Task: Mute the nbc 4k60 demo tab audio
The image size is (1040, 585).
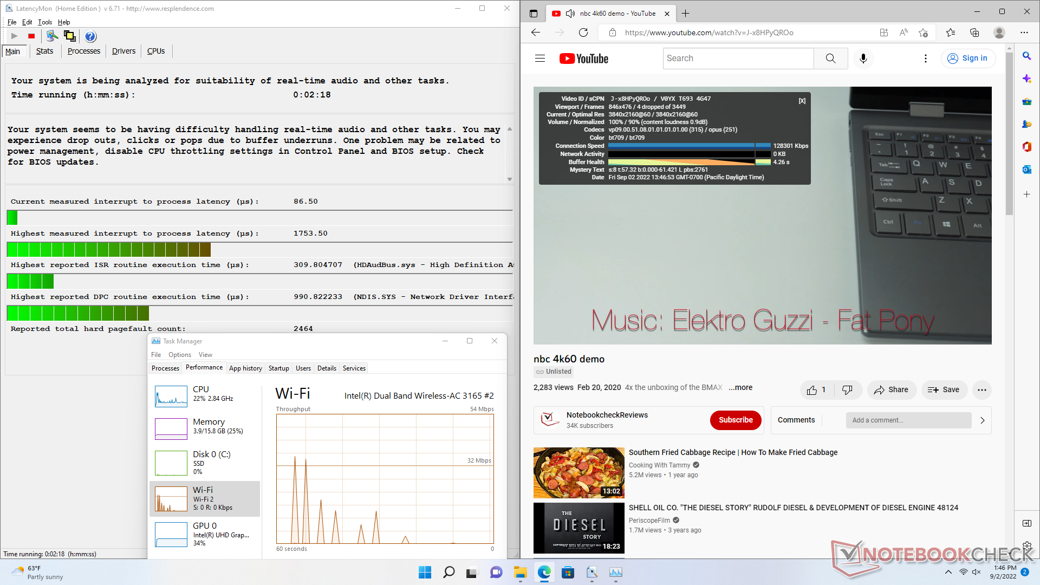Action: (570, 14)
